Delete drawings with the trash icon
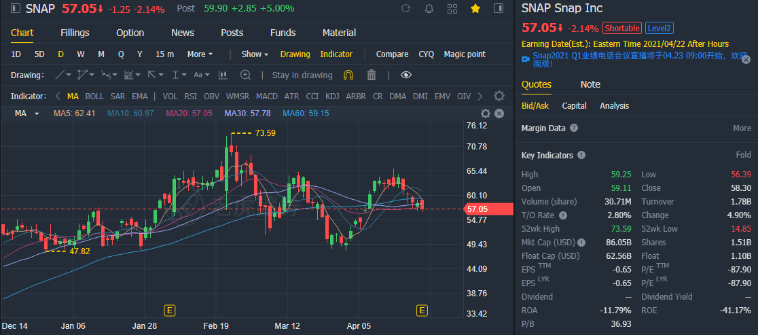This screenshot has width=758, height=335. 372,75
